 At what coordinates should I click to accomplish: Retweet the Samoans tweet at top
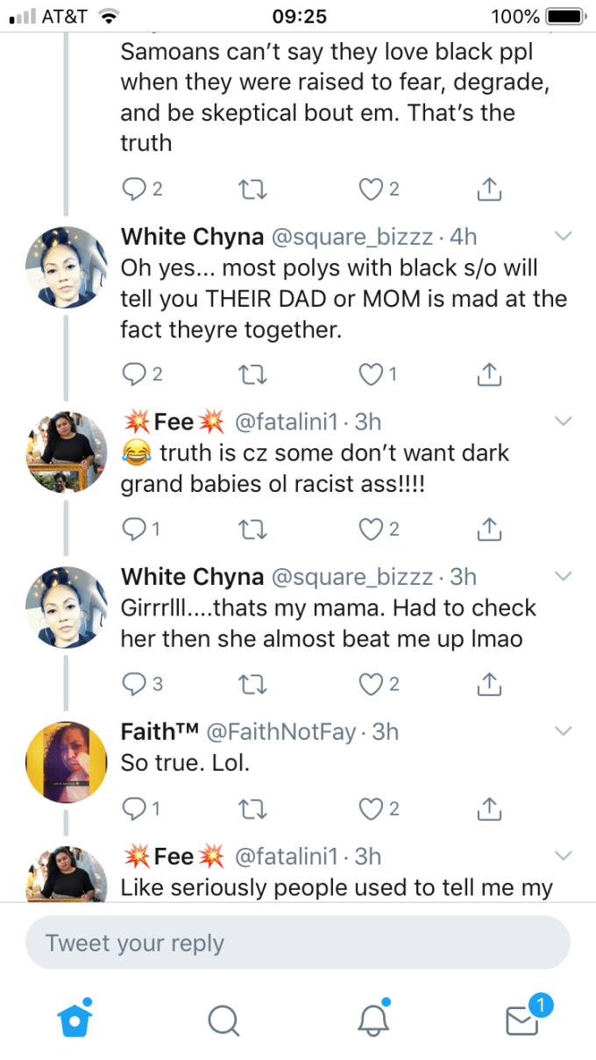(252, 189)
